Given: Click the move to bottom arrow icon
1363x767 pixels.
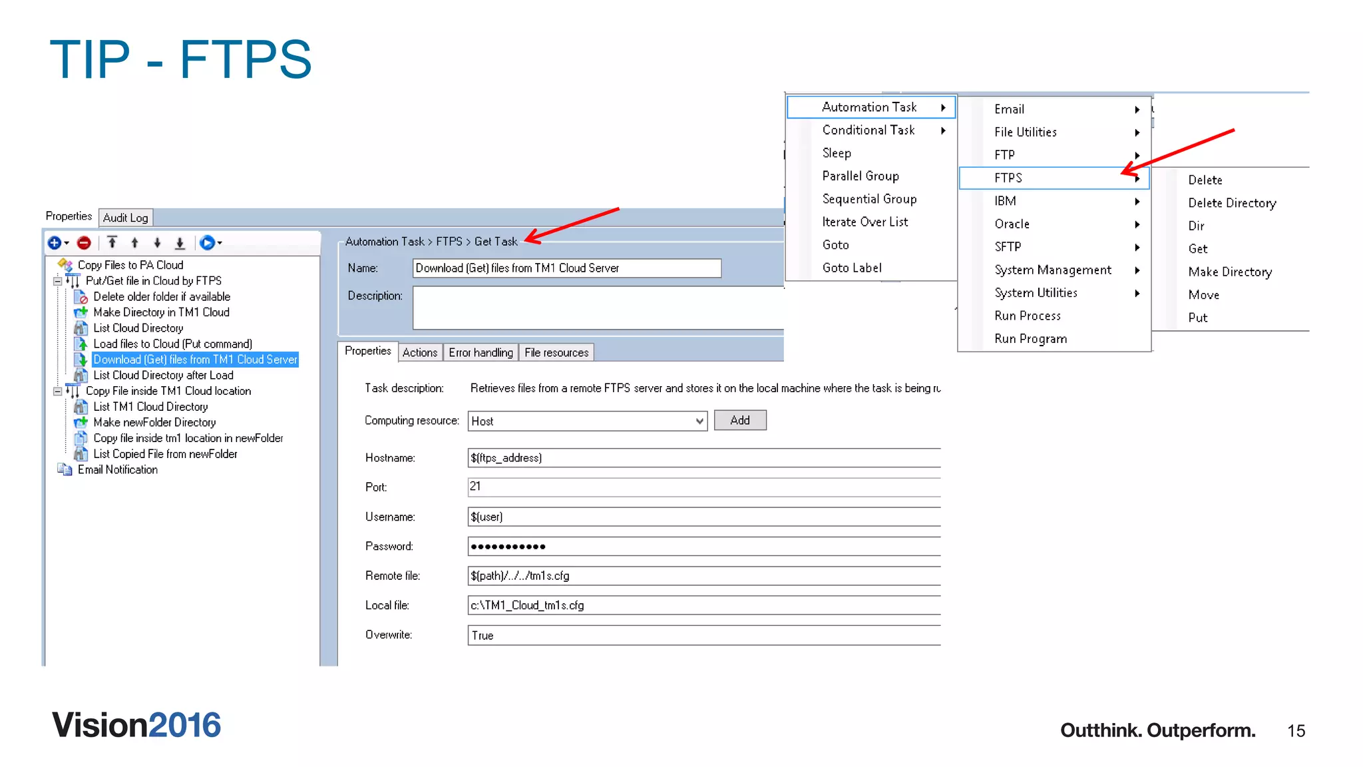Looking at the screenshot, I should pos(180,243).
